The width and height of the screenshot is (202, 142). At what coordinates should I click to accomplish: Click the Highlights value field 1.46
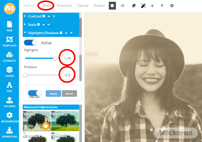tap(70, 58)
